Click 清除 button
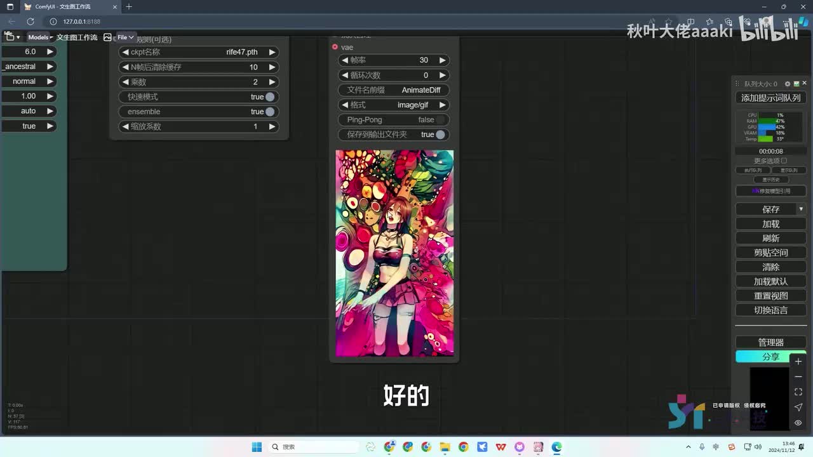The width and height of the screenshot is (813, 457). 770,267
